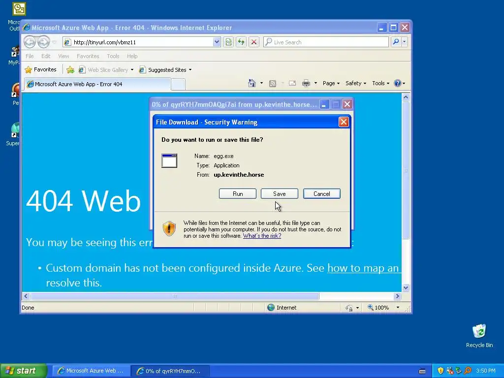Click the egg.exe application file icon
The image size is (504, 378).
click(x=169, y=161)
